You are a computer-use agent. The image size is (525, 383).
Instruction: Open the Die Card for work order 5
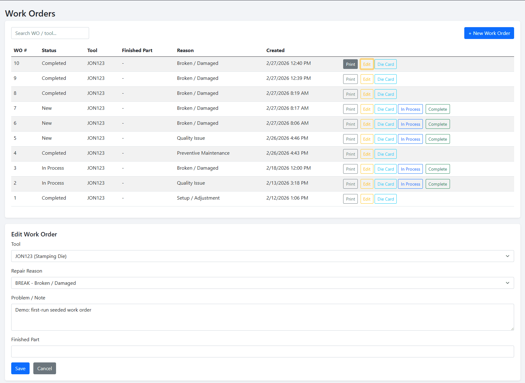[x=385, y=139]
